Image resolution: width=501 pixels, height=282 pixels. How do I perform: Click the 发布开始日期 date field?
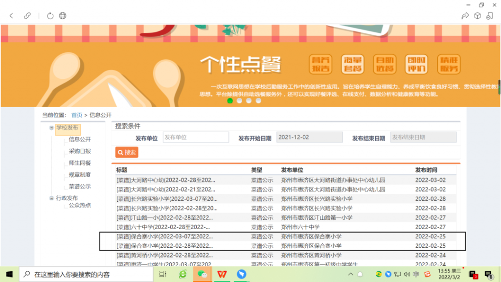tap(309, 138)
